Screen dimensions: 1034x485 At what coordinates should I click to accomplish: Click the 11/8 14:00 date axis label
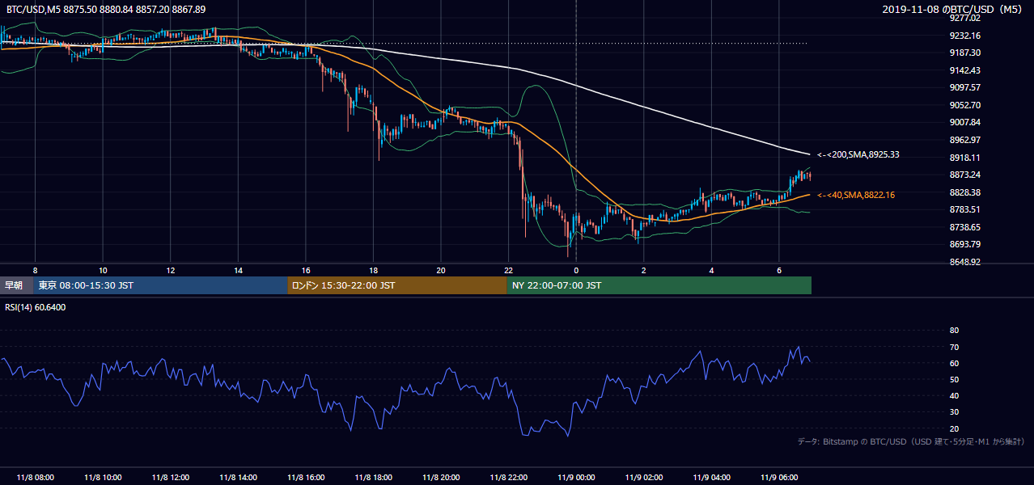238,477
